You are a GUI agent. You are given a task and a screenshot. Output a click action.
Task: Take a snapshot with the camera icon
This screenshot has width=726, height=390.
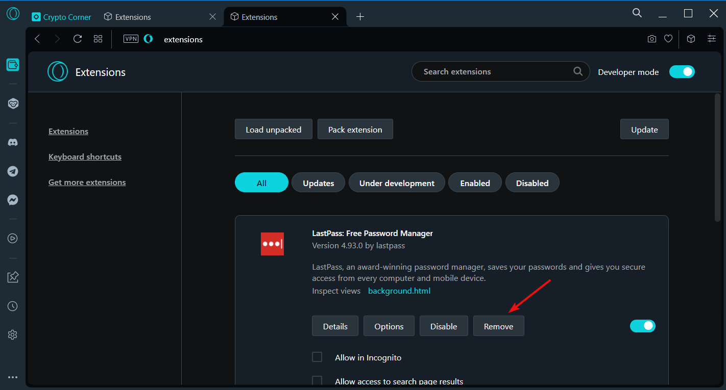coord(651,39)
